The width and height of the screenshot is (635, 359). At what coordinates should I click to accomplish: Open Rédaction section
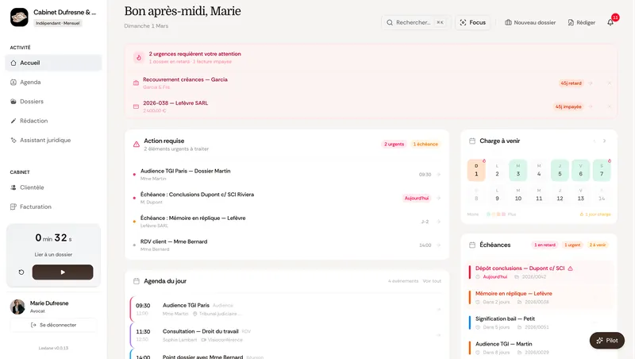click(53, 121)
